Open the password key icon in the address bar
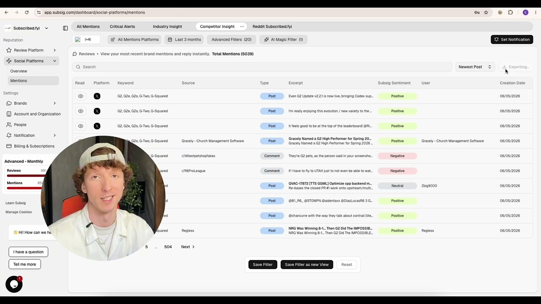Screen dimensions: 541x304 (477, 12)
